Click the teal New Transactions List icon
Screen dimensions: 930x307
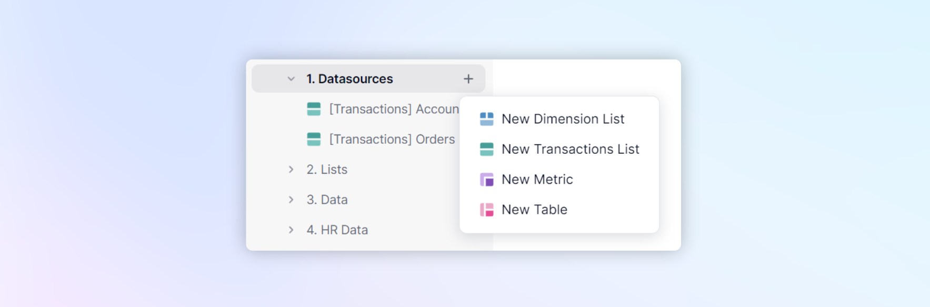pyautogui.click(x=487, y=149)
